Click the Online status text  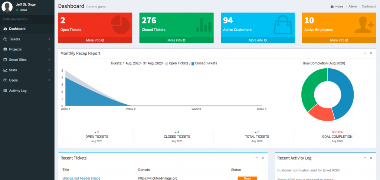23,10
